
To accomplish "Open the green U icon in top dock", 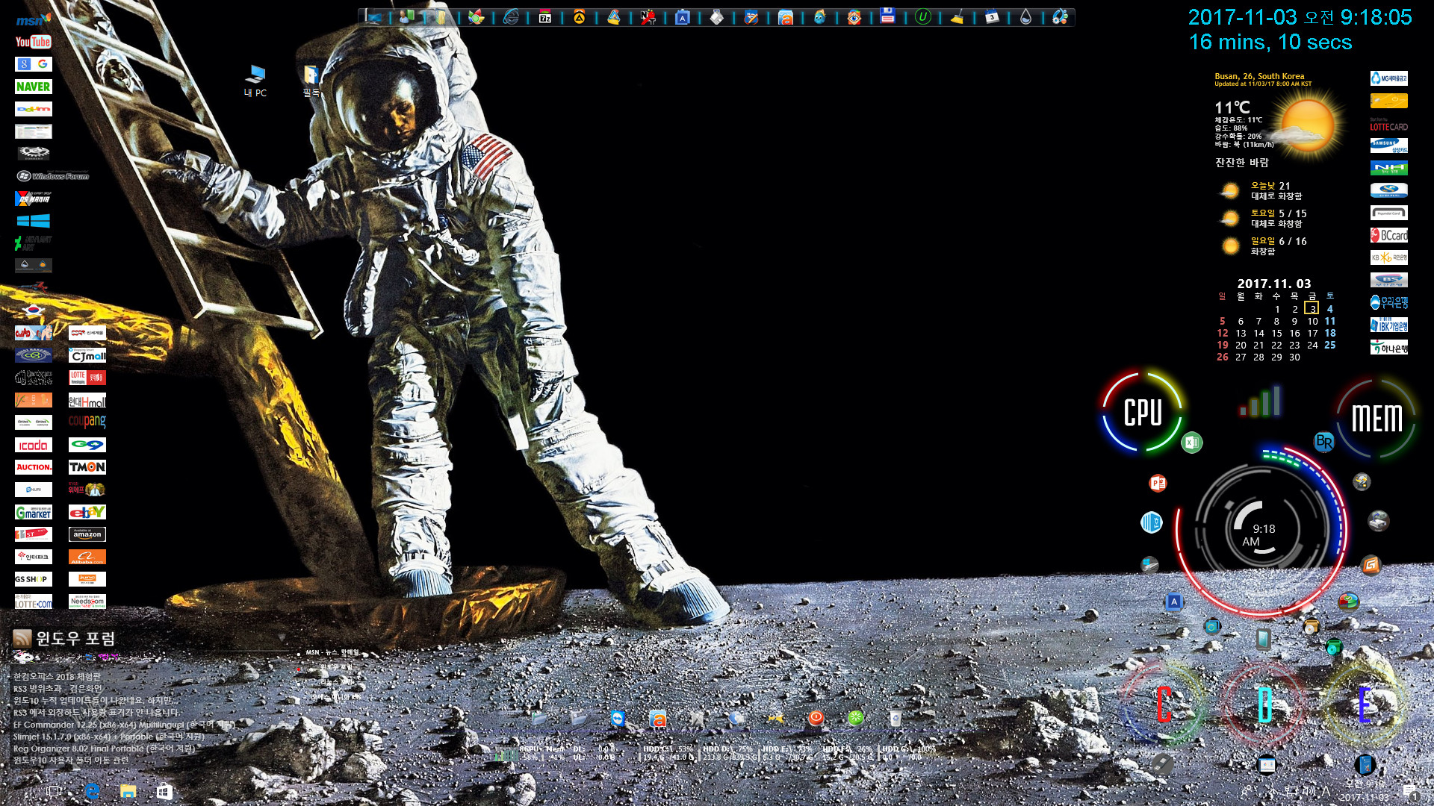I will point(922,16).
